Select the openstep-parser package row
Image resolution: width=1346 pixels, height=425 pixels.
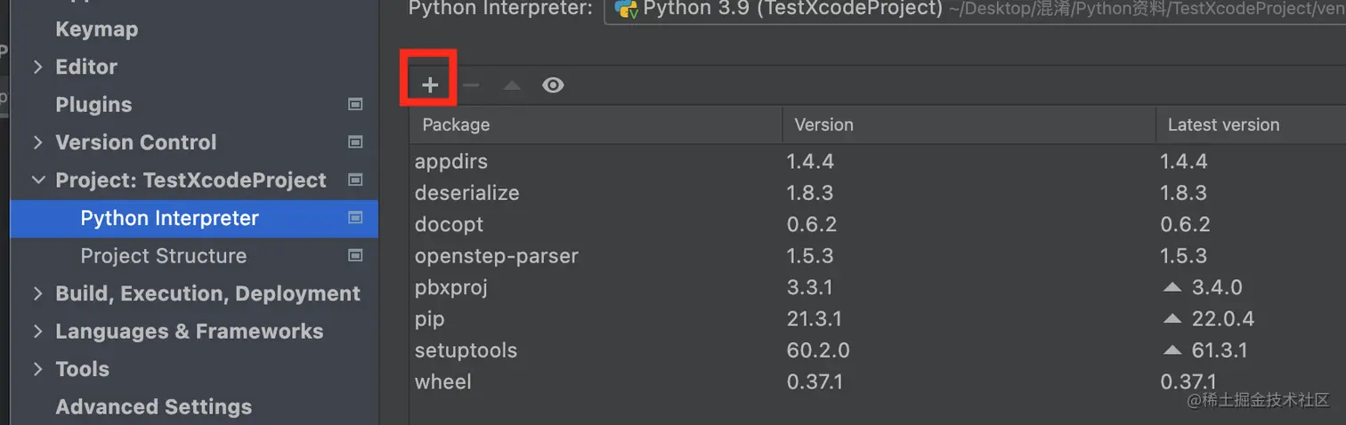[x=497, y=256]
